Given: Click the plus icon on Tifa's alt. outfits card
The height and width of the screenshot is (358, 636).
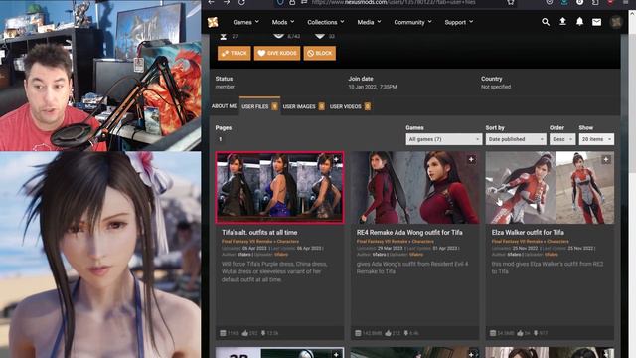Looking at the screenshot, I should point(336,159).
